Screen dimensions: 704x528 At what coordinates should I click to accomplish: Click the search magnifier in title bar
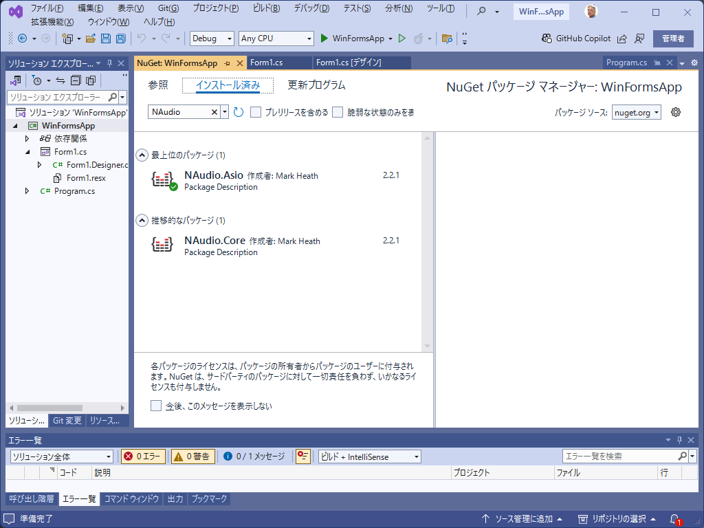[x=481, y=11]
